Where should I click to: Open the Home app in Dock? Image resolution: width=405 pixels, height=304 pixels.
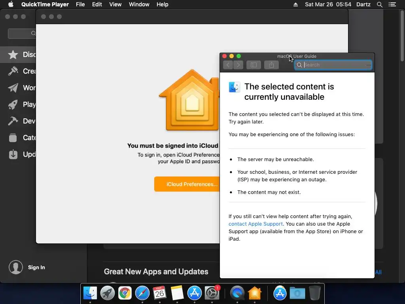(x=255, y=293)
